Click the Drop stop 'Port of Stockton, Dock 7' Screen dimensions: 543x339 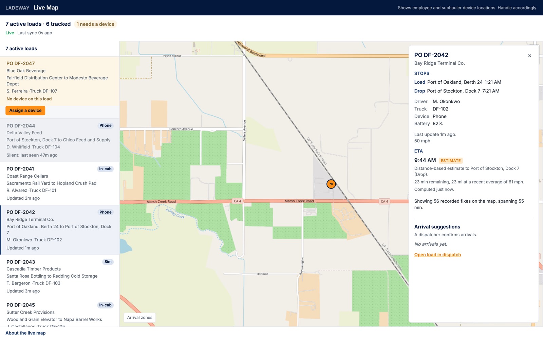[453, 91]
